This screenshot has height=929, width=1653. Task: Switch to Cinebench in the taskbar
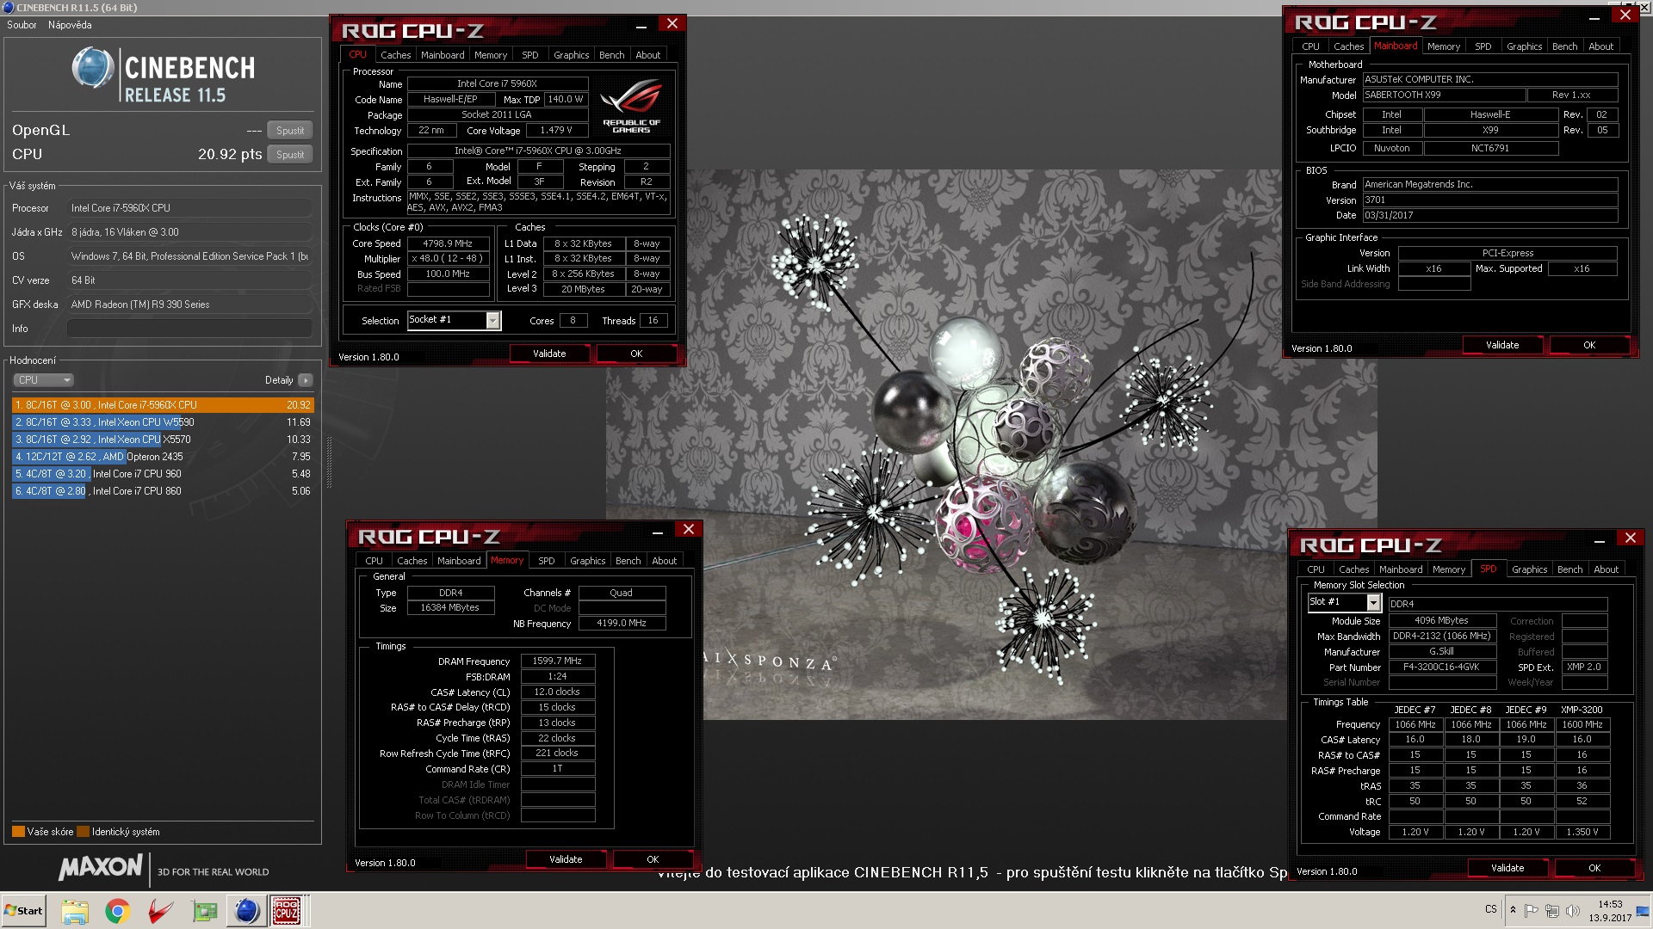pyautogui.click(x=246, y=911)
